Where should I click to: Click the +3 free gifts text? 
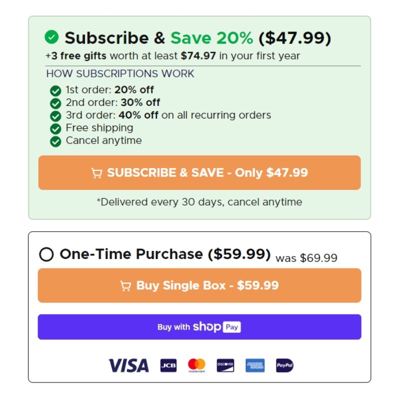pyautogui.click(x=76, y=56)
